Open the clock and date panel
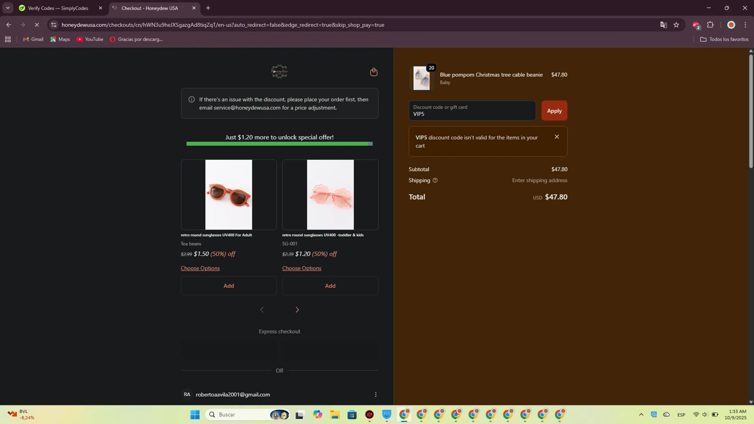This screenshot has width=754, height=424. tap(735, 414)
